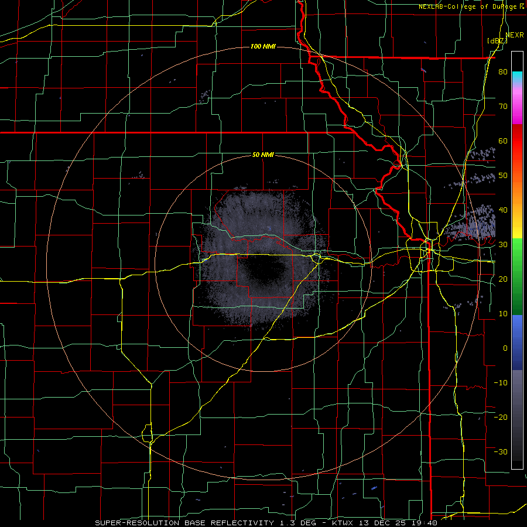
Task: Click the dark radar null at the map center
Action: point(264,269)
